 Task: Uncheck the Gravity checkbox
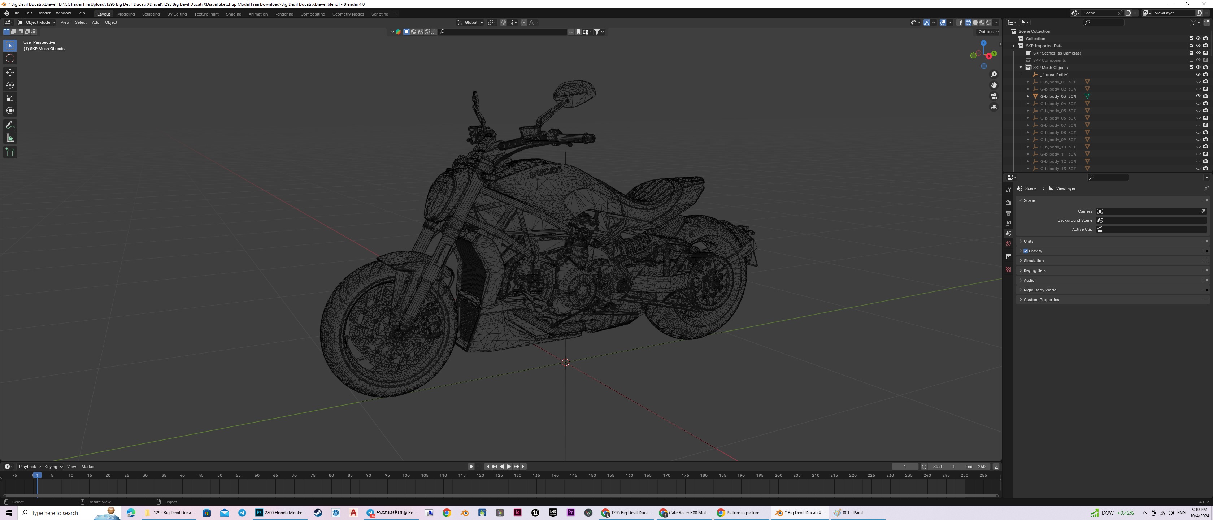pyautogui.click(x=1026, y=251)
